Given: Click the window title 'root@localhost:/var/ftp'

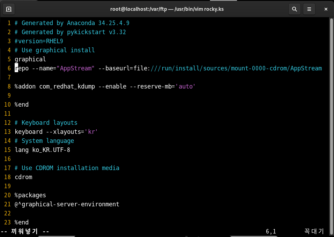Looking at the screenshot, I should point(139,9).
